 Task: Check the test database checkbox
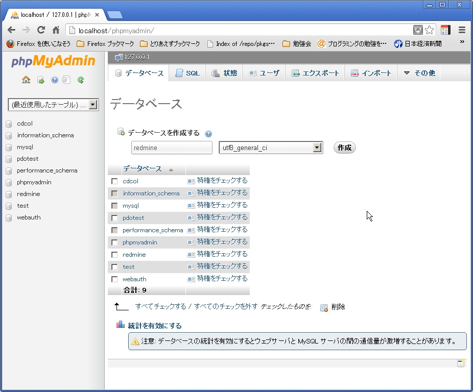point(114,267)
